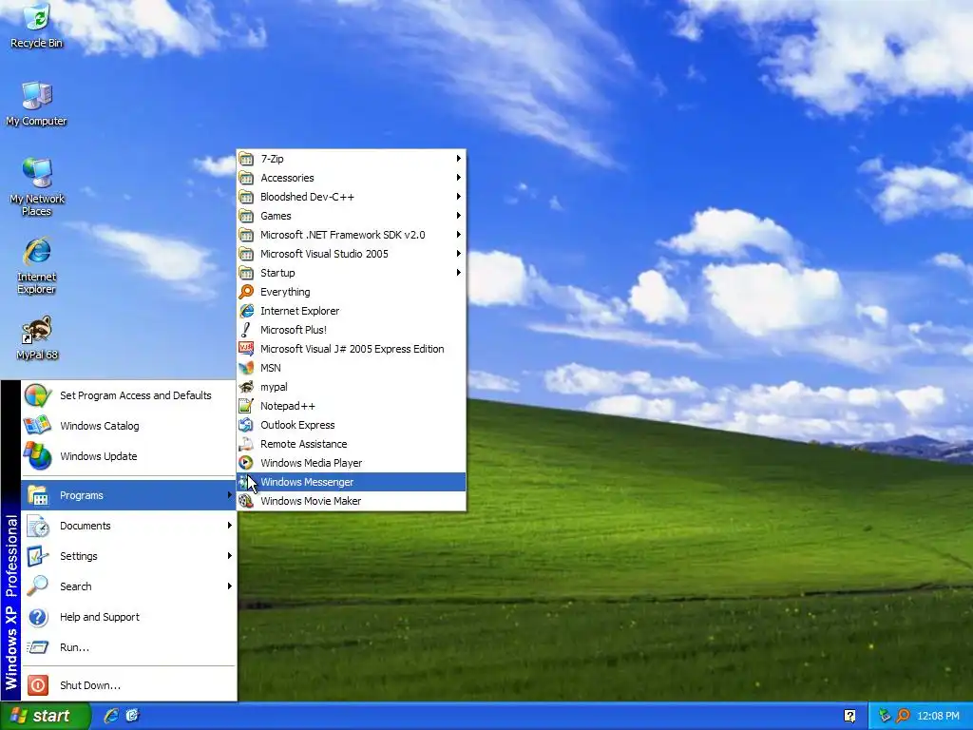
Task: Click Windows Update label text
Action: [98, 456]
